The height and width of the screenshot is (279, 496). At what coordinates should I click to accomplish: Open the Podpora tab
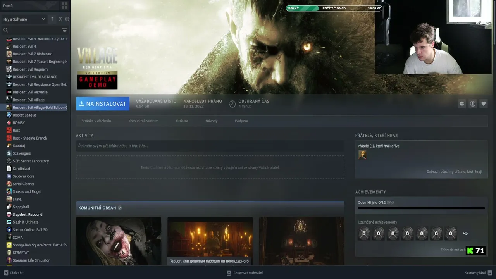[241, 121]
